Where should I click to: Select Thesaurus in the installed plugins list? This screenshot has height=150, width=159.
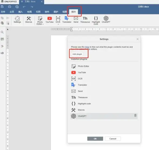tap(104, 97)
